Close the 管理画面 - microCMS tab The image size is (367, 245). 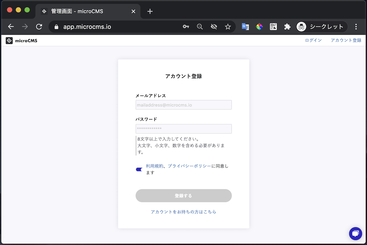point(133,11)
